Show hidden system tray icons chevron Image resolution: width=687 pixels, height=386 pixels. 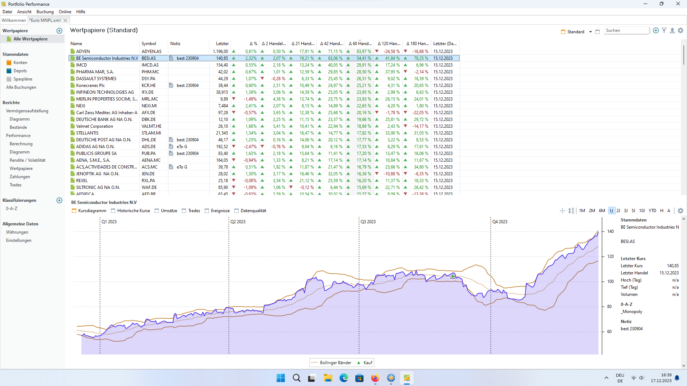tap(606, 378)
